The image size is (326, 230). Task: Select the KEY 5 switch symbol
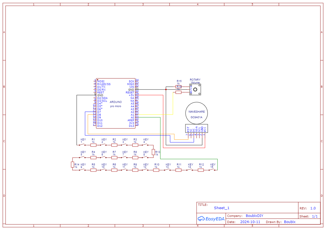pos(82,157)
